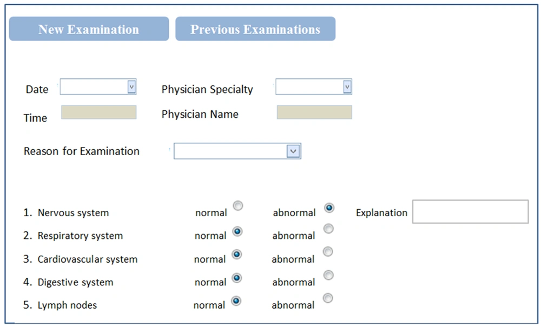Viewport: 541px width, 327px height.
Task: Open the New Examination tab
Action: 88,29
